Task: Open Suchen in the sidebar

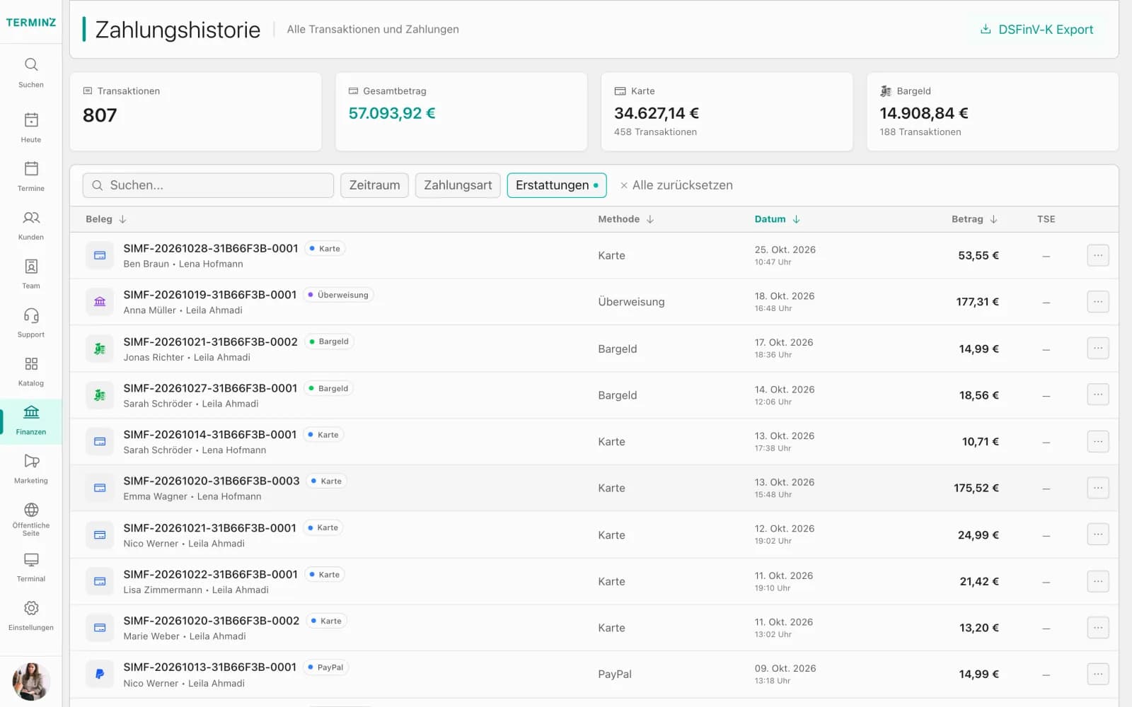Action: coord(31,73)
